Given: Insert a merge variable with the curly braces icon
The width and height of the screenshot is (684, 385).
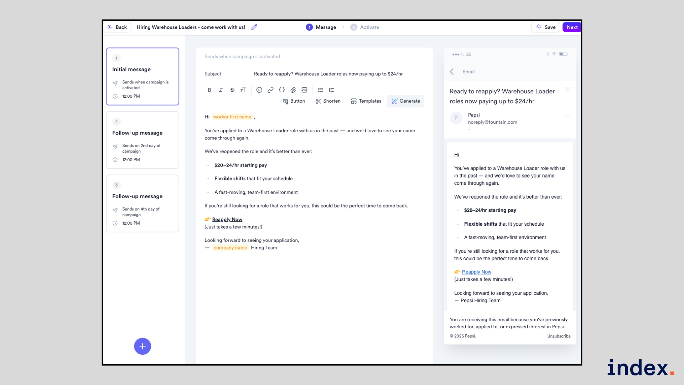Looking at the screenshot, I should point(282,90).
